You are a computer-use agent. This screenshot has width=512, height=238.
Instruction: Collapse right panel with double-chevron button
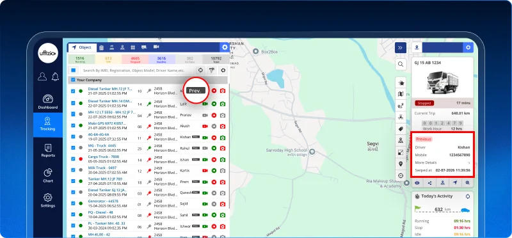(x=401, y=48)
